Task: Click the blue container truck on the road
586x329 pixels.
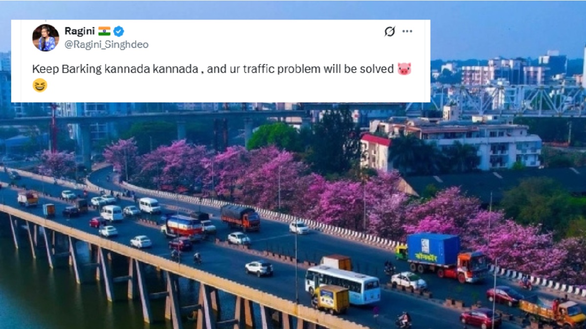Action: [434, 250]
